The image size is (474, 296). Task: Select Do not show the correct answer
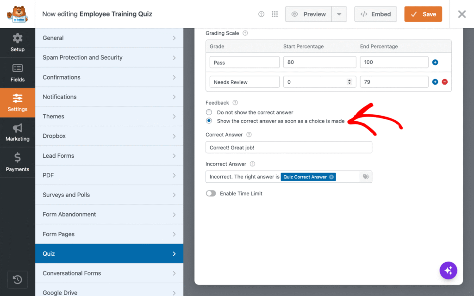(209, 112)
